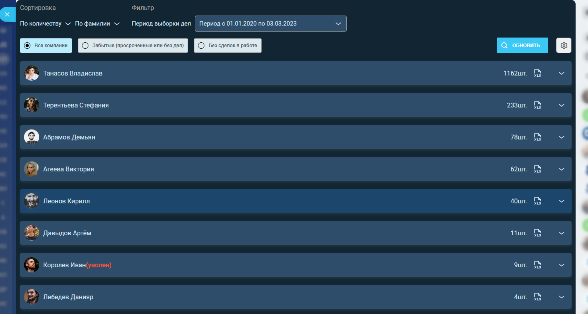
Task: Download XLS report for Танасов Владислав
Action: (538, 73)
